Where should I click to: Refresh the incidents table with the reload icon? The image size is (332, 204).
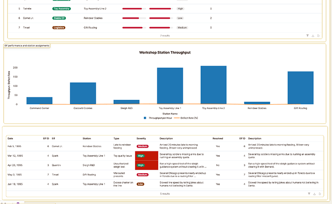(319, 193)
